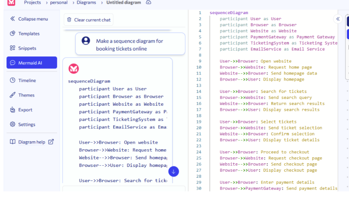This screenshot has width=349, height=198.
Task: Select the Mermaid AI sidebar item
Action: [x=32, y=62]
